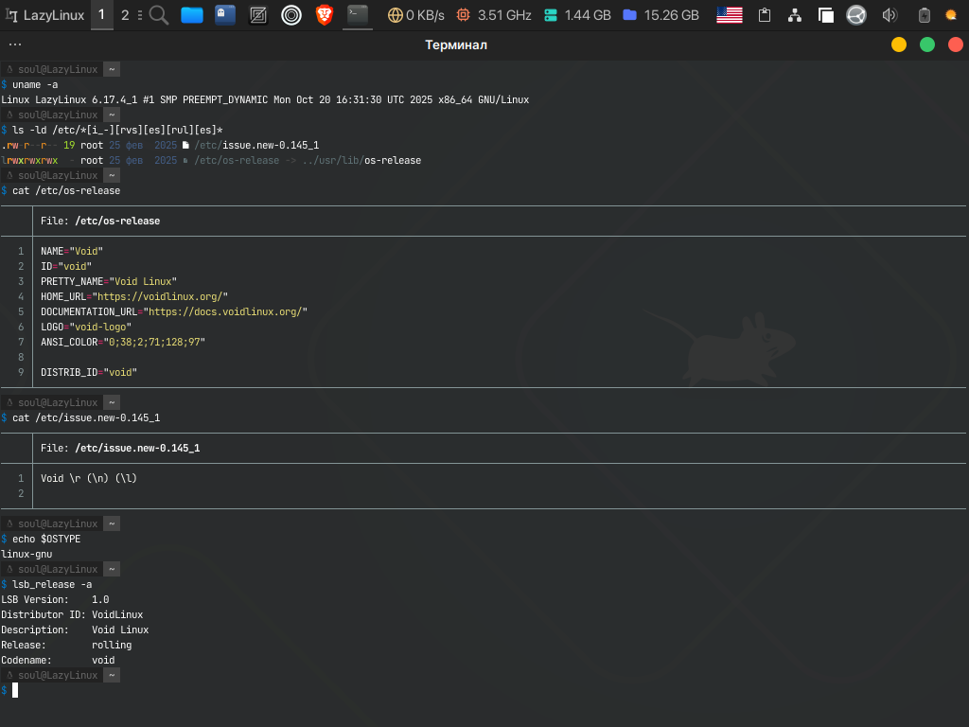The image size is (969, 727).
Task: Open the terminal three-dots menu
Action: click(15, 44)
